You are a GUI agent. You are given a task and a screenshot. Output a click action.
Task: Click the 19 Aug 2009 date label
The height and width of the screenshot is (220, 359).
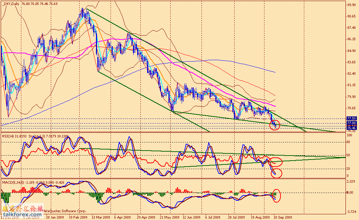(260, 217)
